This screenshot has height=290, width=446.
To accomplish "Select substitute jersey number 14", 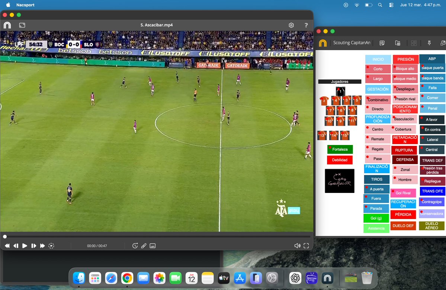I will tap(334, 135).
